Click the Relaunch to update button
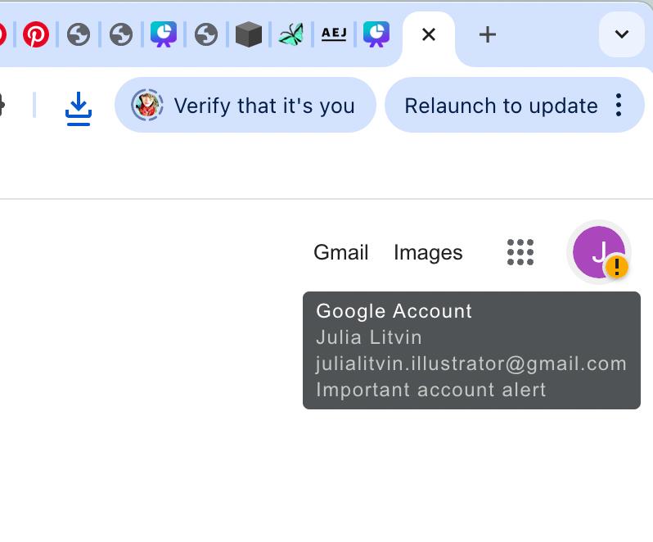 pos(500,106)
